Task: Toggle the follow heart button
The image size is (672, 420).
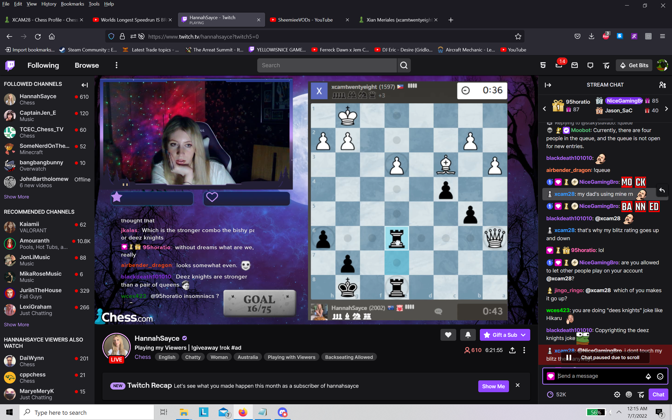Action: [448, 335]
